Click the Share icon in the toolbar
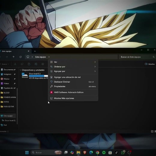The width and height of the screenshot is (156, 156). [43, 64]
